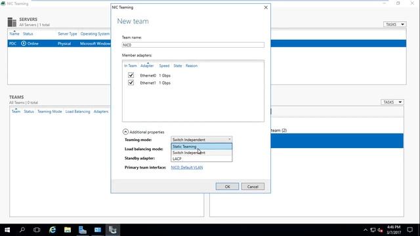
Task: Sort teams by Adapters column
Action: [x=101, y=111]
